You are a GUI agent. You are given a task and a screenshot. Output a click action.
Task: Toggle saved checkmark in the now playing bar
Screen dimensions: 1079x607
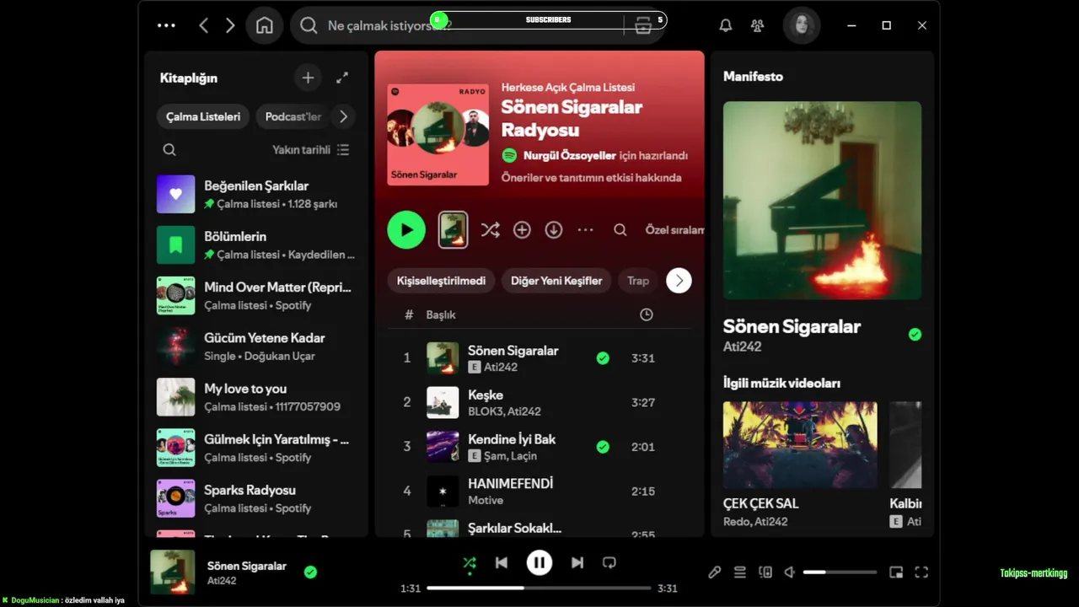click(x=310, y=572)
